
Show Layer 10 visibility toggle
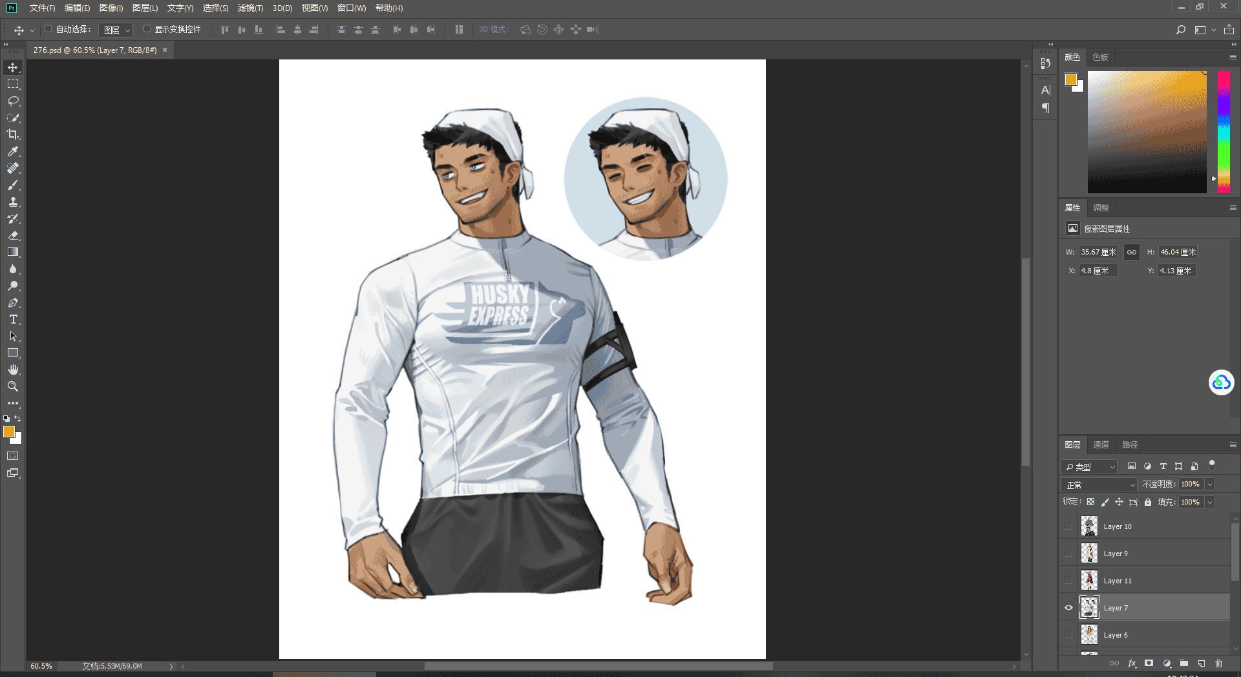click(x=1068, y=526)
